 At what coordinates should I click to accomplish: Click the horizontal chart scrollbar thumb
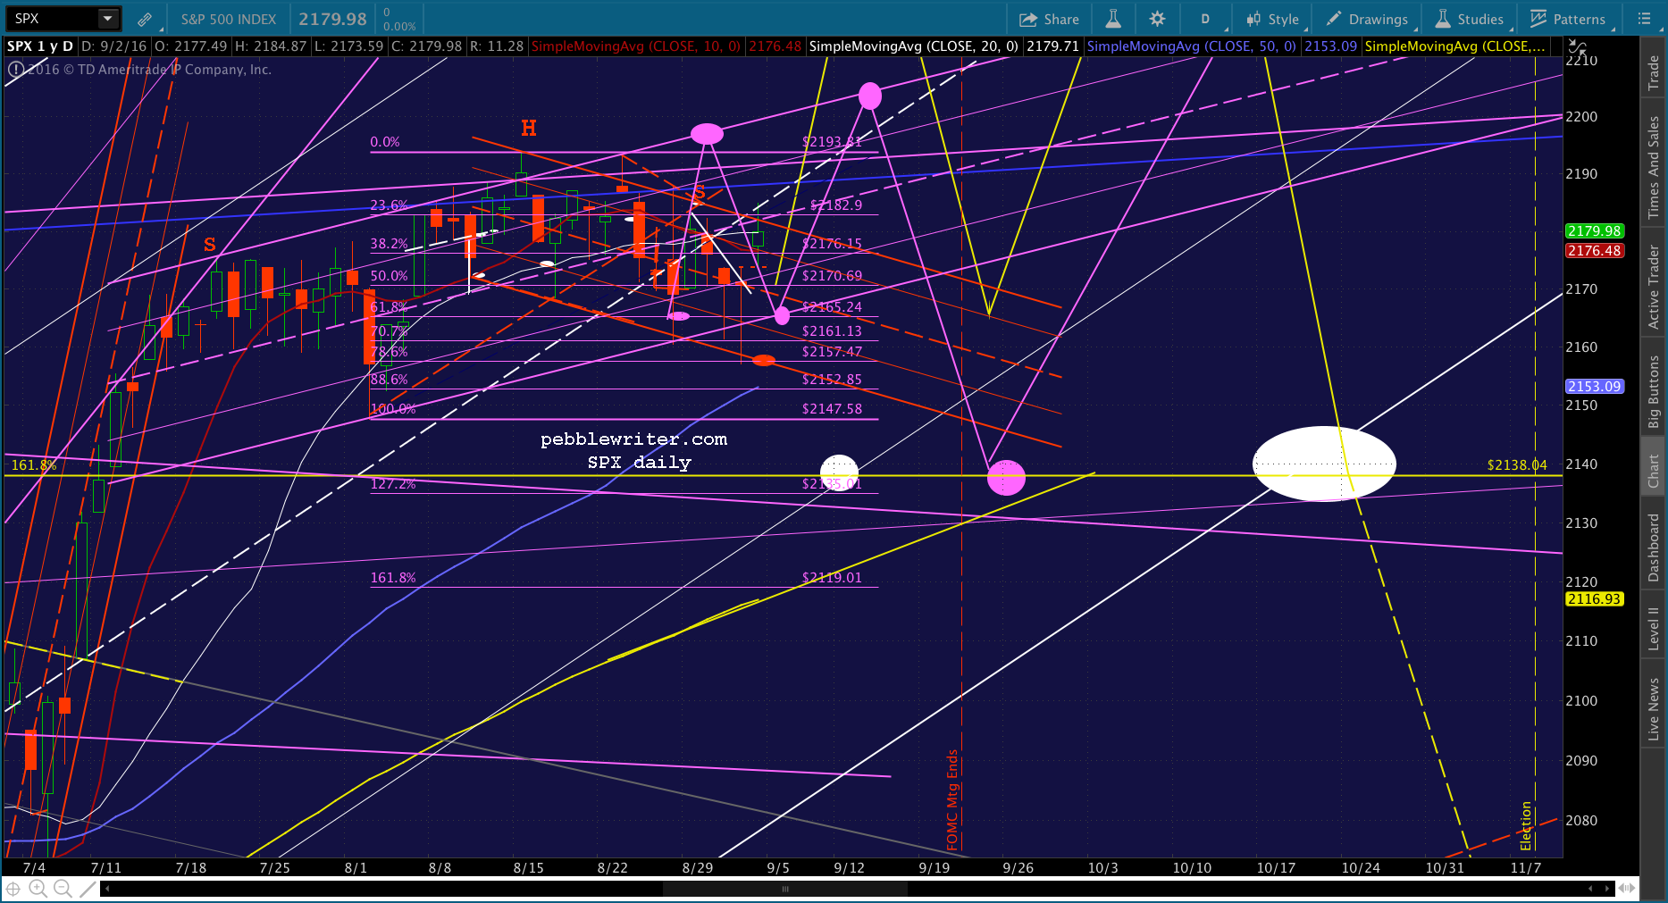tap(784, 889)
